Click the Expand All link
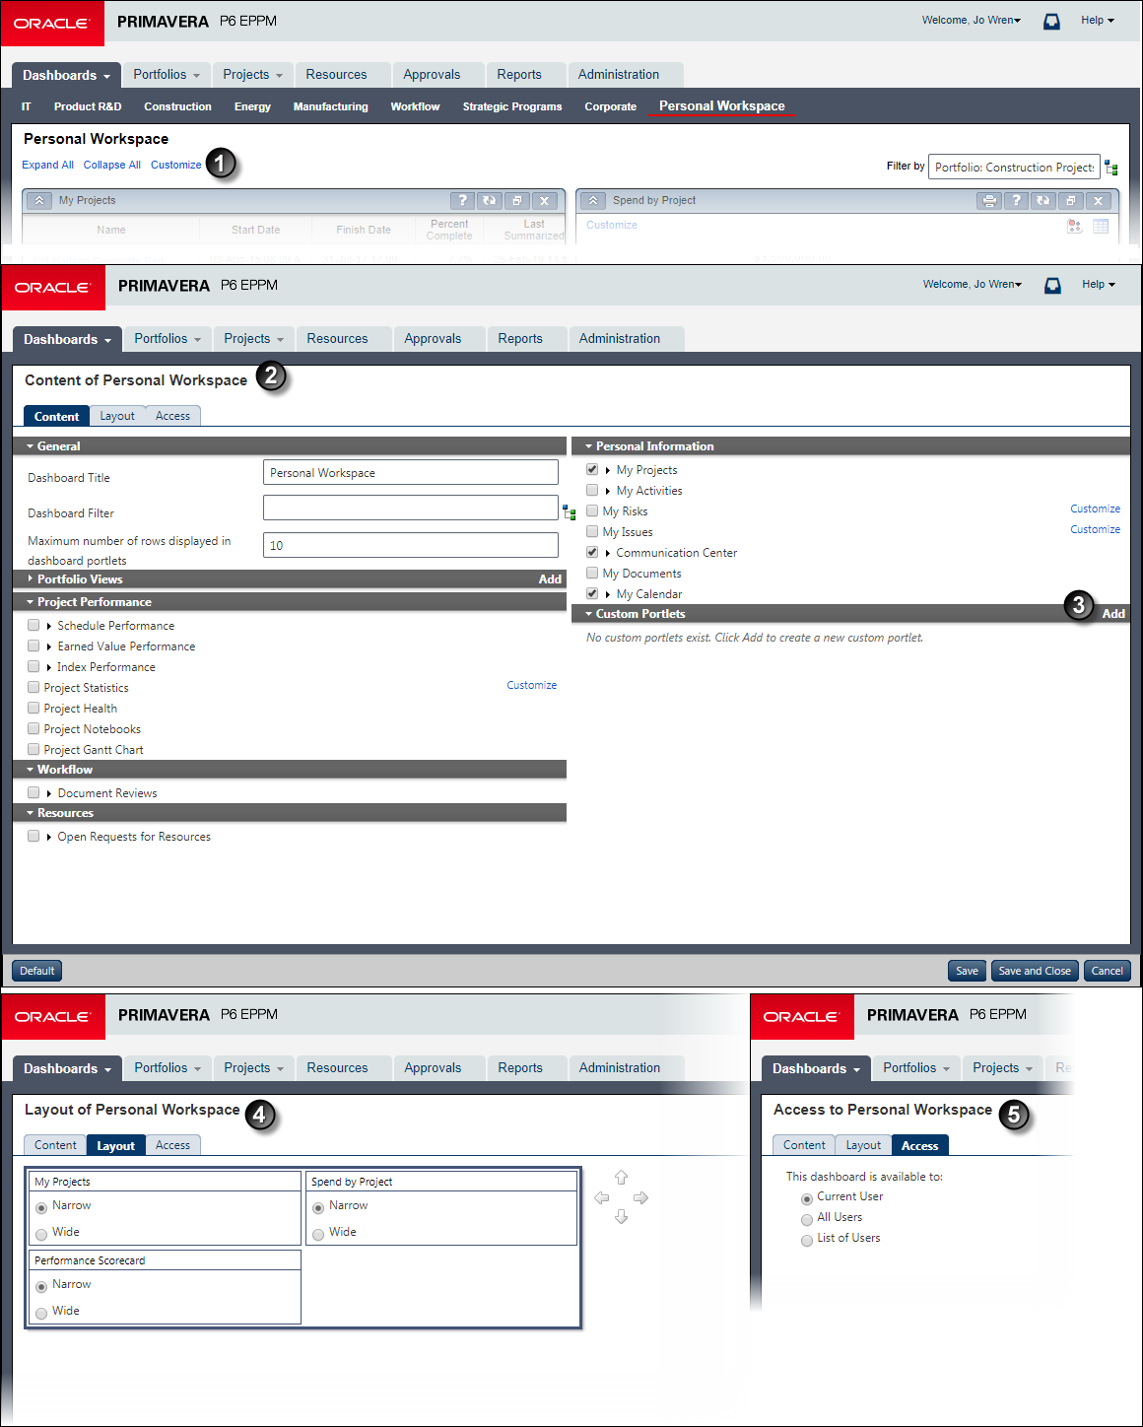 pos(47,165)
